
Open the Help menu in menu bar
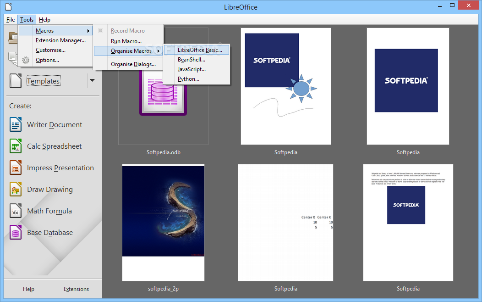pyautogui.click(x=44, y=20)
